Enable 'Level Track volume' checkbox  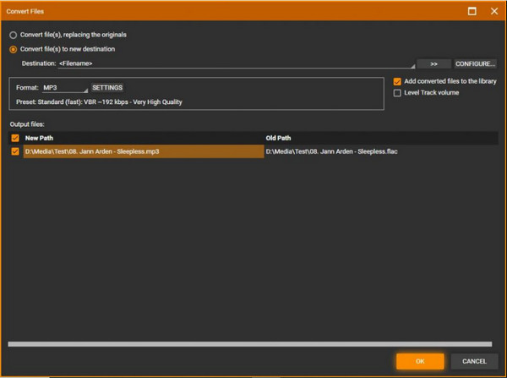point(398,93)
